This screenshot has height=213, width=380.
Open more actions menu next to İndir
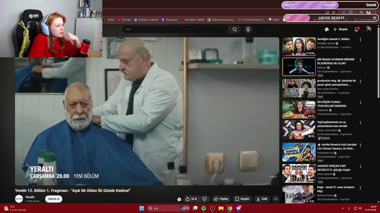tap(275, 199)
